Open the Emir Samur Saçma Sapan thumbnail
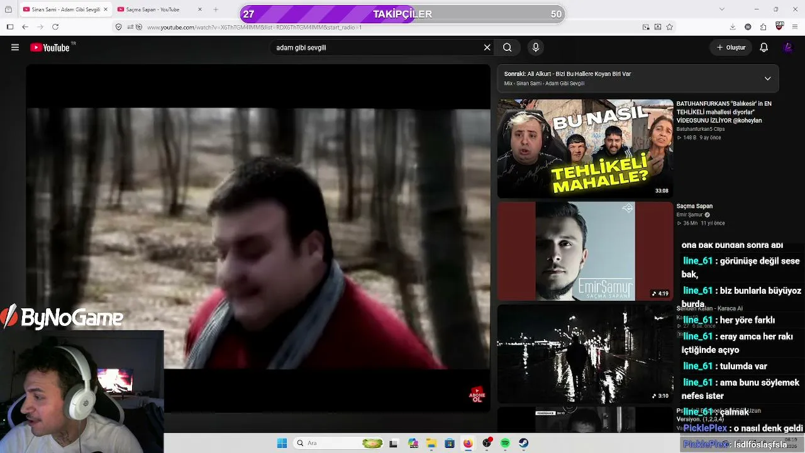 pyautogui.click(x=585, y=251)
